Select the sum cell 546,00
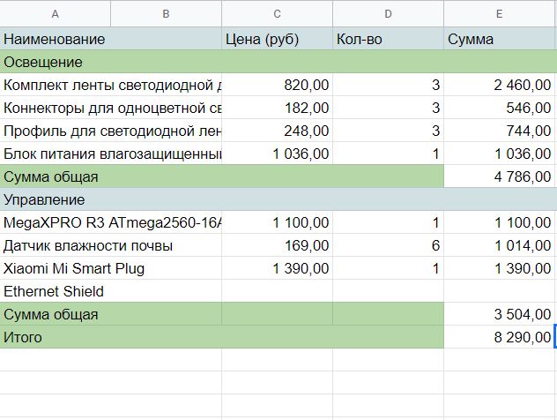 (499, 108)
